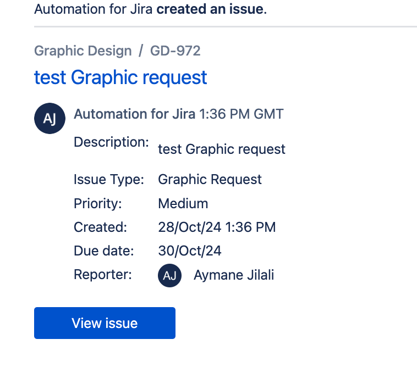Open the Graphic Design project breadcrumb
Image resolution: width=417 pixels, height=367 pixels.
(83, 51)
